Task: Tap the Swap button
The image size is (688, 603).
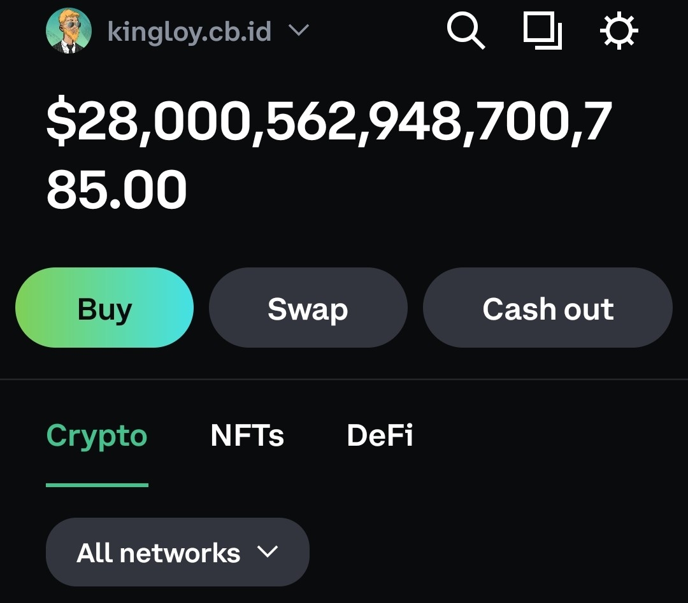Action: [308, 308]
